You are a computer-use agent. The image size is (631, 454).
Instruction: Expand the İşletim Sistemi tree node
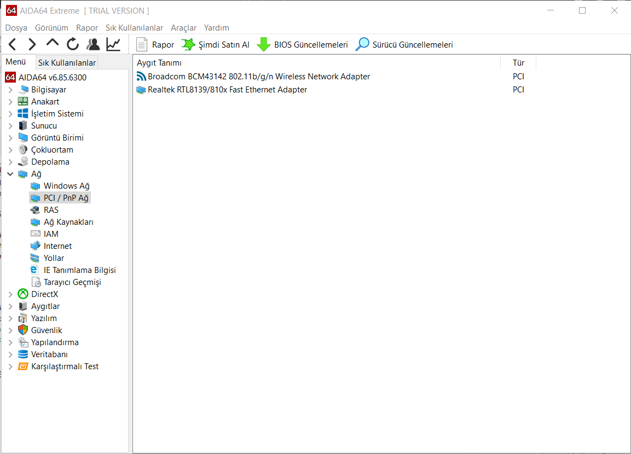click(x=10, y=114)
